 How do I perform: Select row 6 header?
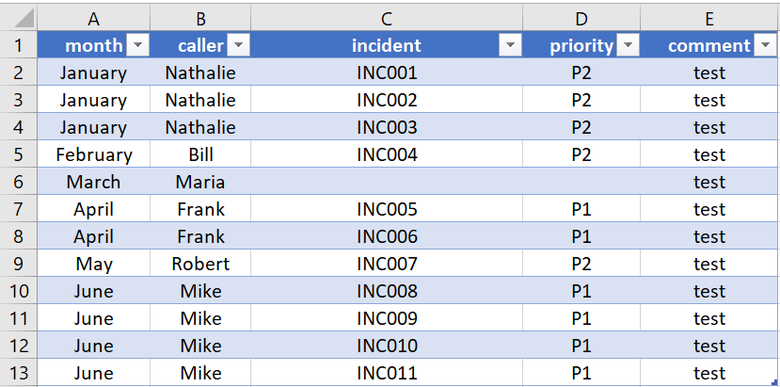[x=19, y=182]
